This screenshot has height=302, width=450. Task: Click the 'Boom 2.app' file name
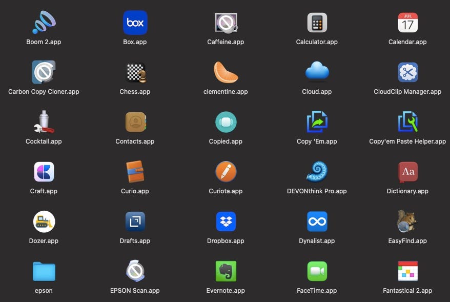click(x=44, y=42)
